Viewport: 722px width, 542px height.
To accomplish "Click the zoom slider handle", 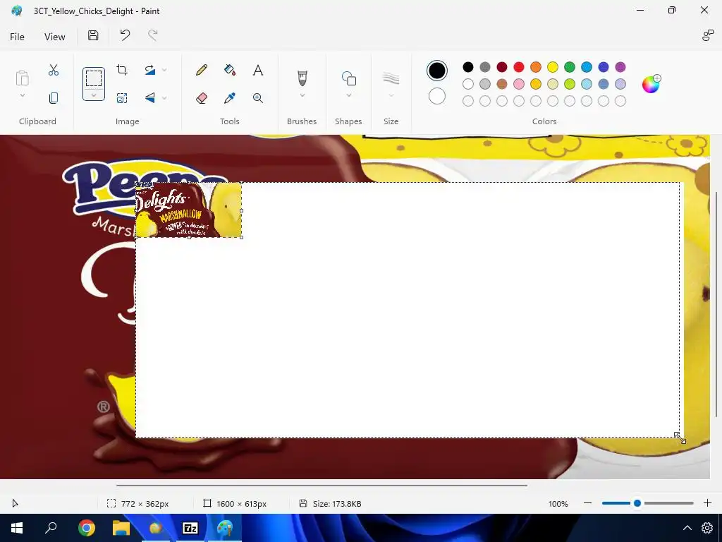I will click(x=637, y=502).
